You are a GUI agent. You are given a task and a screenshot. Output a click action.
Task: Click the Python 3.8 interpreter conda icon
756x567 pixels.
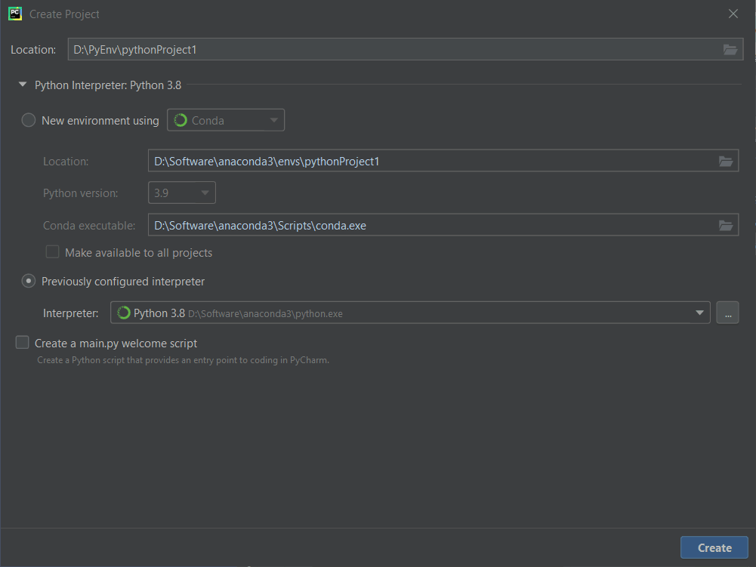coord(123,313)
